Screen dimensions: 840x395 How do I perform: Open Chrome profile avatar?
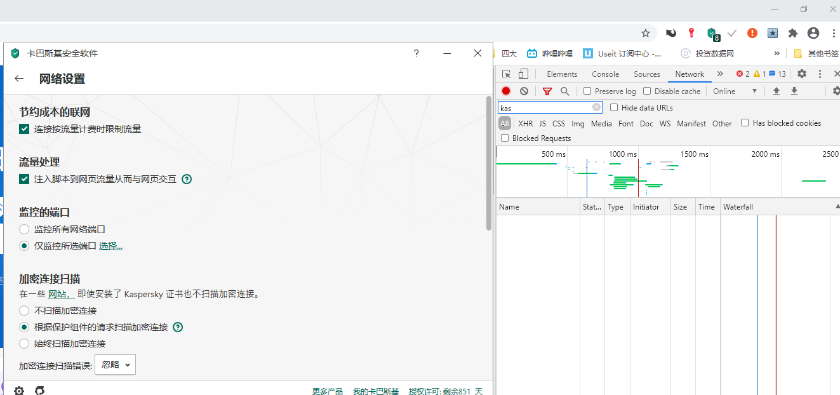[x=813, y=33]
